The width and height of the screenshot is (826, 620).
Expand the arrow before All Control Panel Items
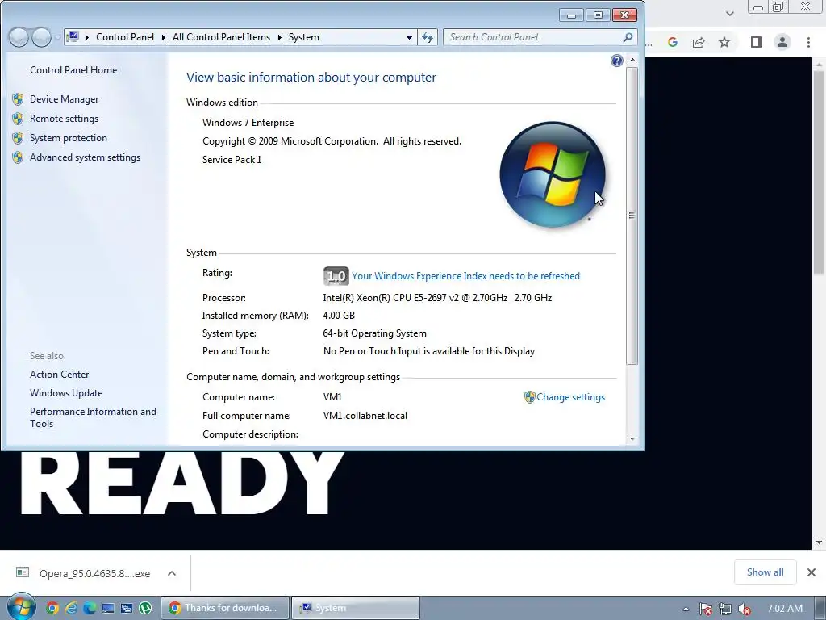164,37
